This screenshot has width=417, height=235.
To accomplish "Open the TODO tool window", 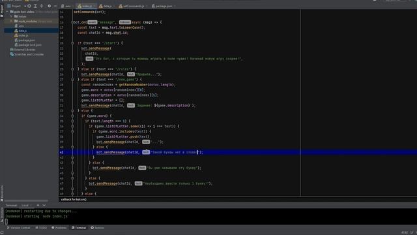I will (x=41, y=228).
